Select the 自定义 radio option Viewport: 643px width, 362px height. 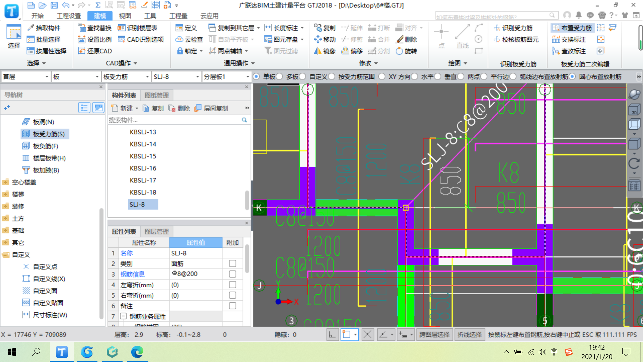(303, 77)
